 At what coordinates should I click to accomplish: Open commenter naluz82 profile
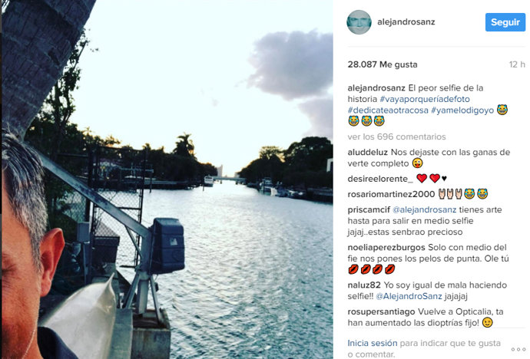(x=364, y=285)
